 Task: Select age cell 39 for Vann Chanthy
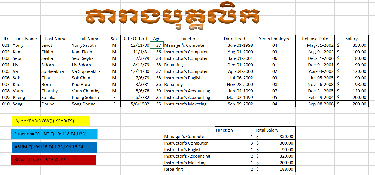click(x=157, y=91)
